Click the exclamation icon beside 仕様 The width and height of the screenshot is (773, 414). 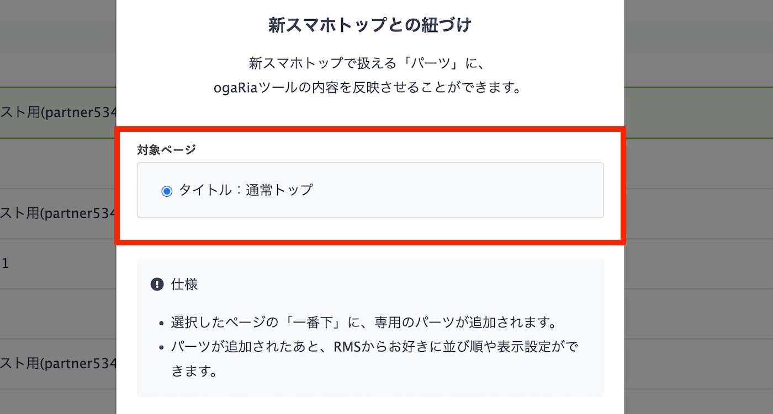tap(157, 284)
